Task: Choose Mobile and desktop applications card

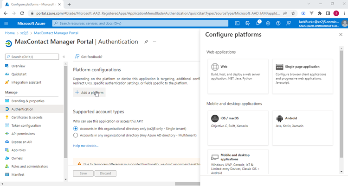Action: coord(238,162)
